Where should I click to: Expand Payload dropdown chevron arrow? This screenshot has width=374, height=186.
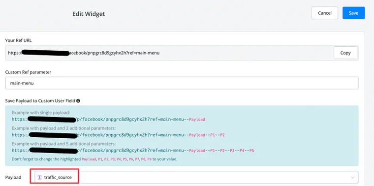(x=353, y=178)
